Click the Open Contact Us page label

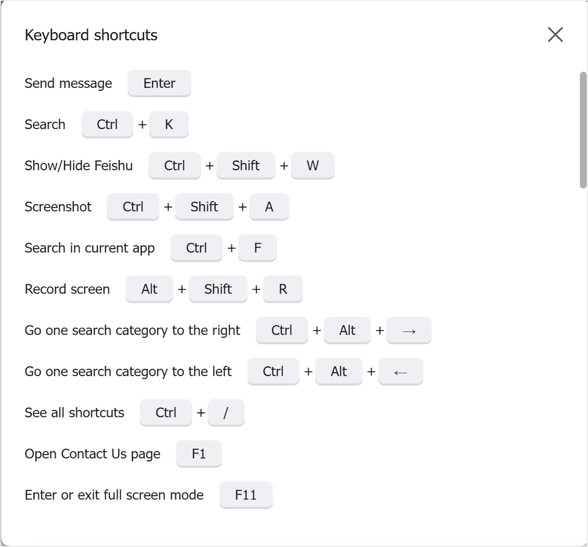(92, 454)
